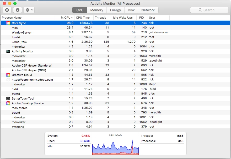Select mdworker row with PID 1061
231x159 pixels.
pyautogui.click(x=115, y=117)
